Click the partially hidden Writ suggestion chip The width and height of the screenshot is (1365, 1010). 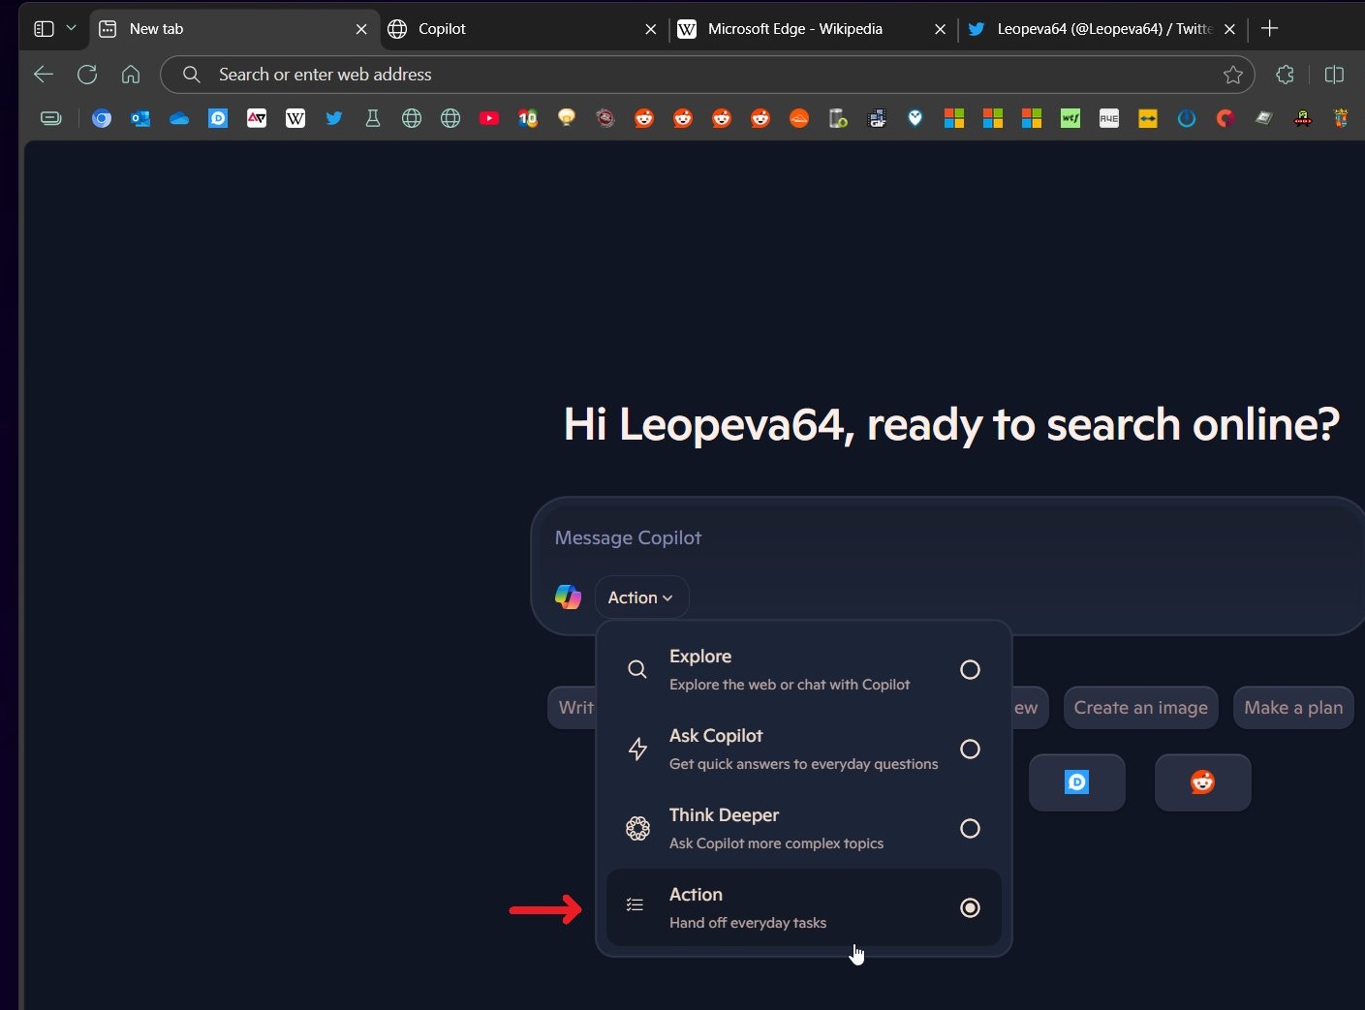pyautogui.click(x=574, y=708)
